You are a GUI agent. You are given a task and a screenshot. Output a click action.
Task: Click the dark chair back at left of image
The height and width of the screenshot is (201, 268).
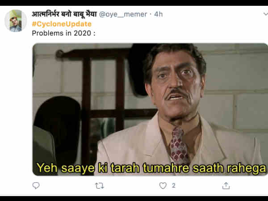coord(57,130)
